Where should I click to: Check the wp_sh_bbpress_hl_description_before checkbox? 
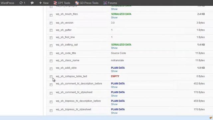pos(51,102)
